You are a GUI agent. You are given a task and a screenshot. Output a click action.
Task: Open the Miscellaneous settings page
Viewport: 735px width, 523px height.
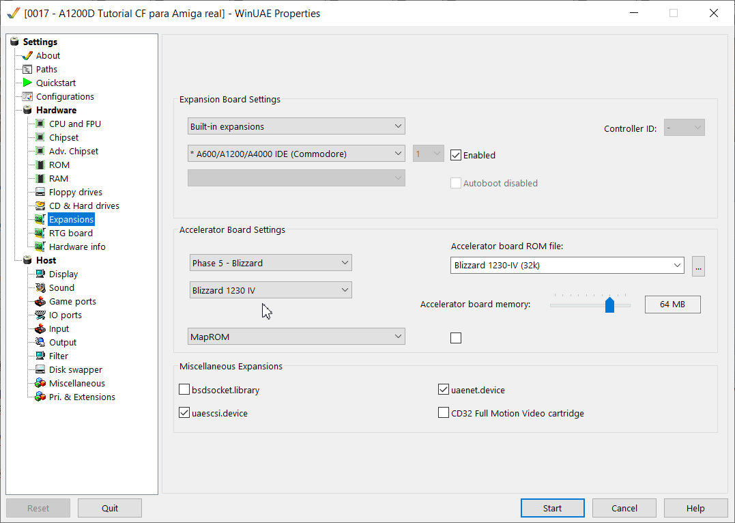coord(77,383)
